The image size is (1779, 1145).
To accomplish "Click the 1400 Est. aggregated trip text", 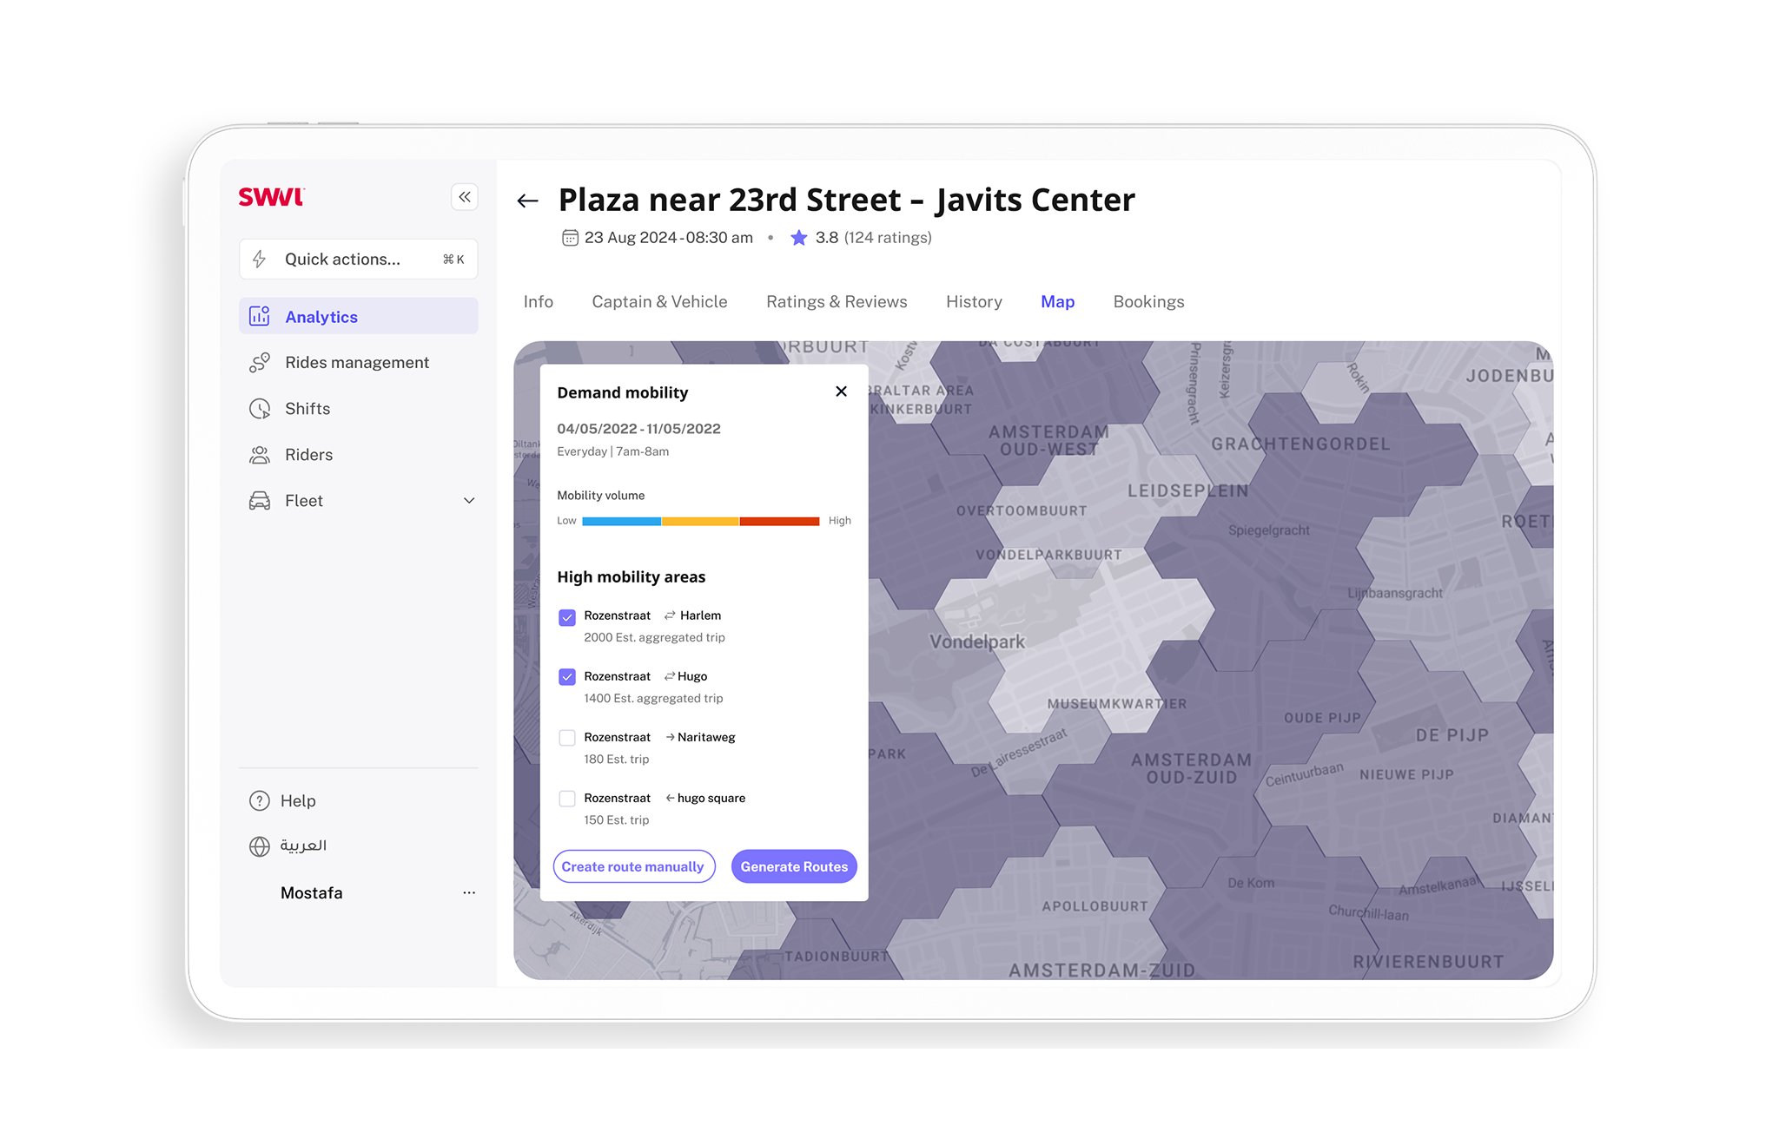I will tap(653, 698).
